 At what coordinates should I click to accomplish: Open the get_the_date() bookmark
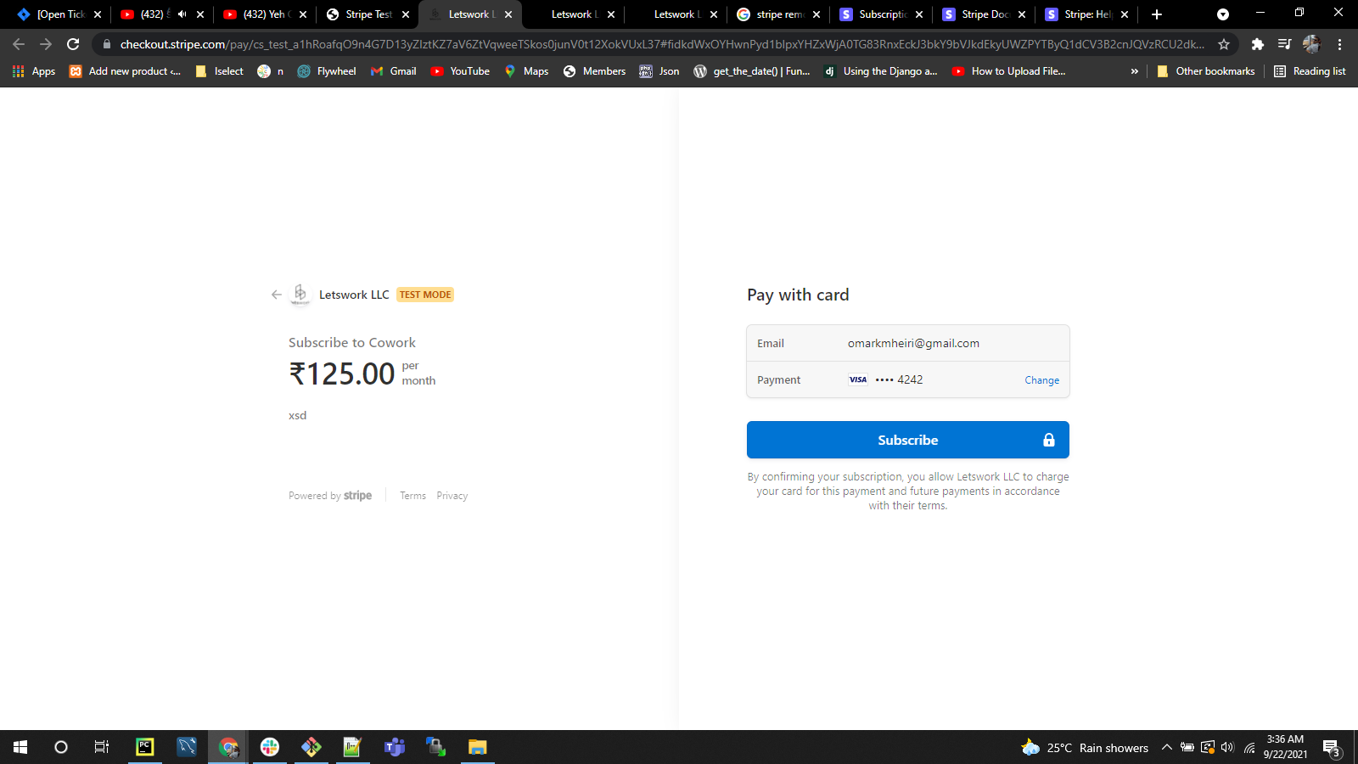[x=752, y=71]
